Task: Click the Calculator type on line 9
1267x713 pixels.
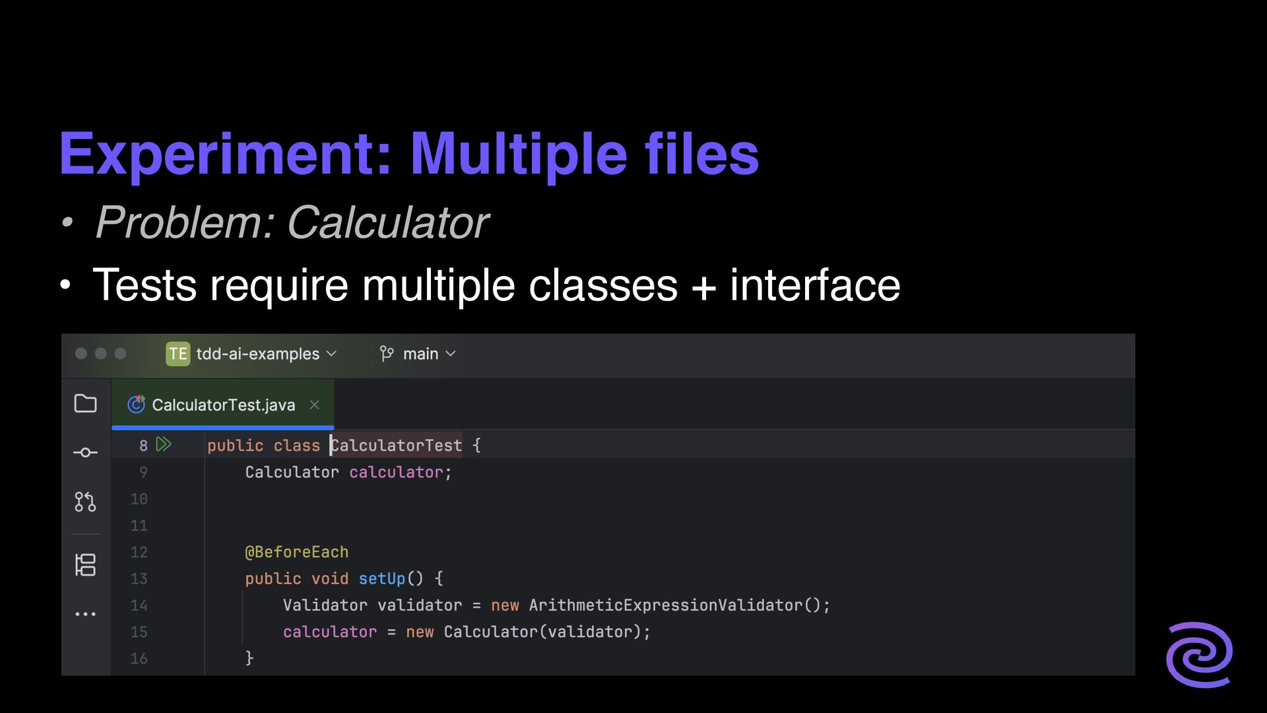Action: 292,472
